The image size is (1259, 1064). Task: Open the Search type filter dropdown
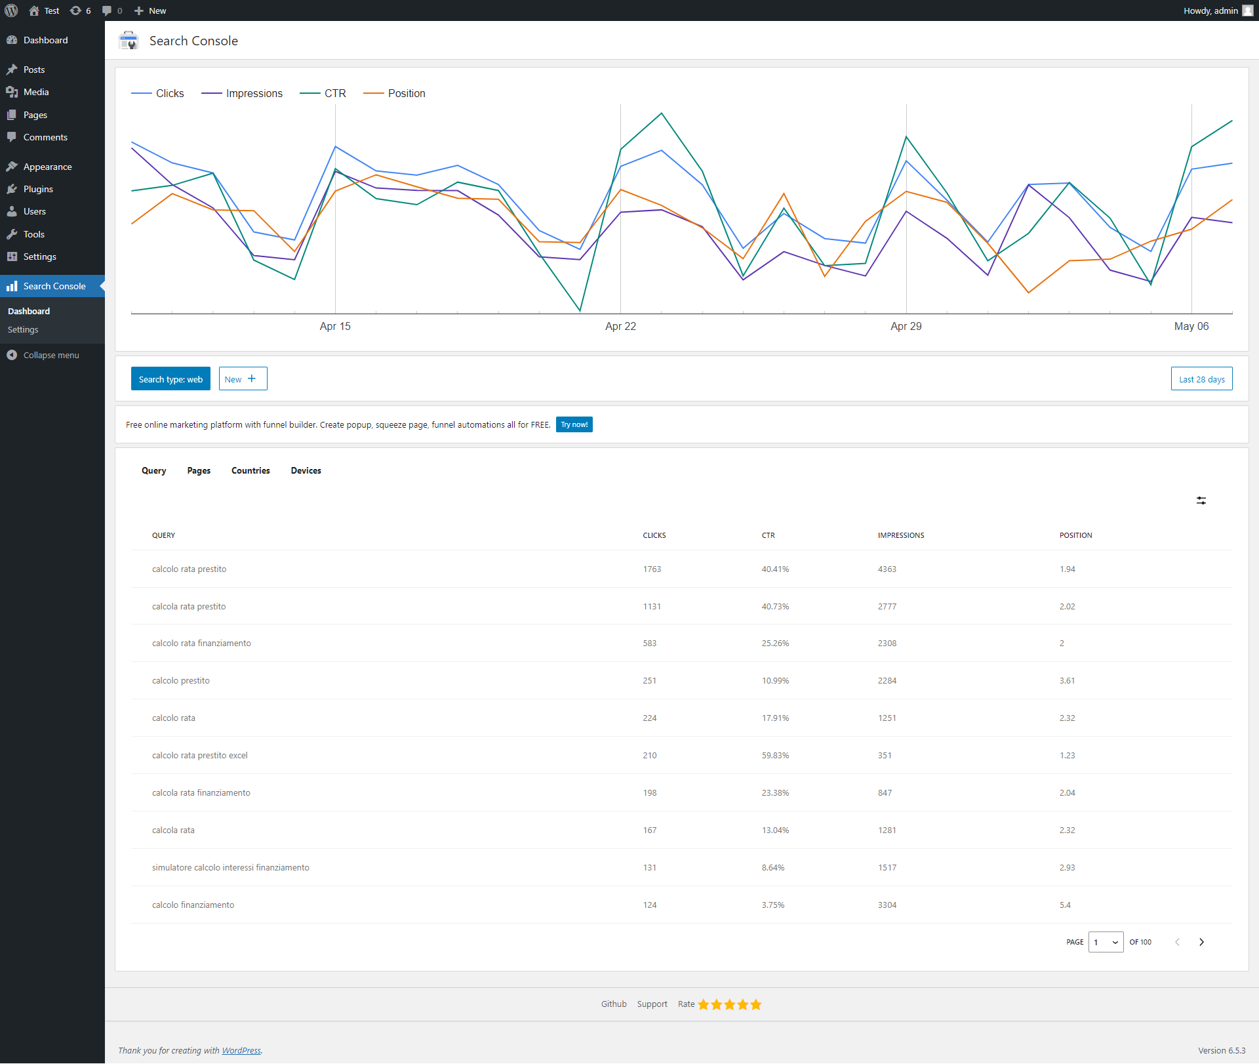(x=171, y=379)
